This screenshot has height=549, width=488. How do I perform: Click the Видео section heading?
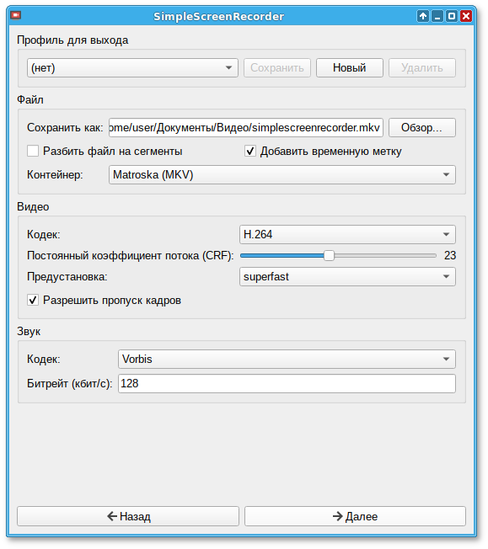pos(33,206)
